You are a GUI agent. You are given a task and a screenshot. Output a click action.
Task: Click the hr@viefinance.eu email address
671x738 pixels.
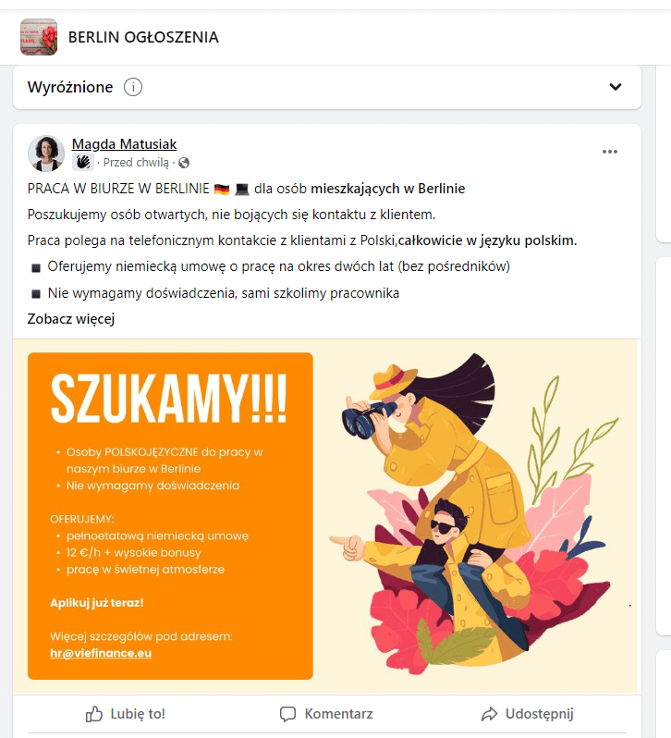click(x=101, y=653)
